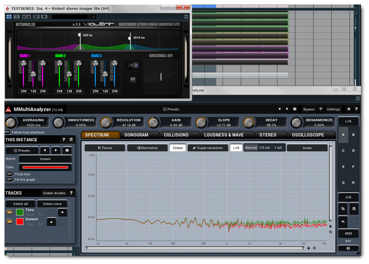Click the Band 1 volume value 256
Viewport: 369px width, 264px height.
click(24, 91)
